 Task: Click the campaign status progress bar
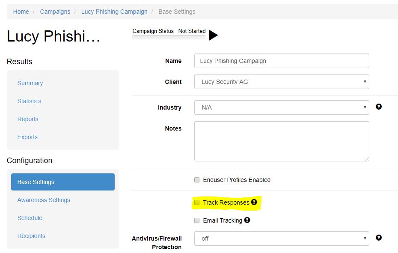pos(169,37)
